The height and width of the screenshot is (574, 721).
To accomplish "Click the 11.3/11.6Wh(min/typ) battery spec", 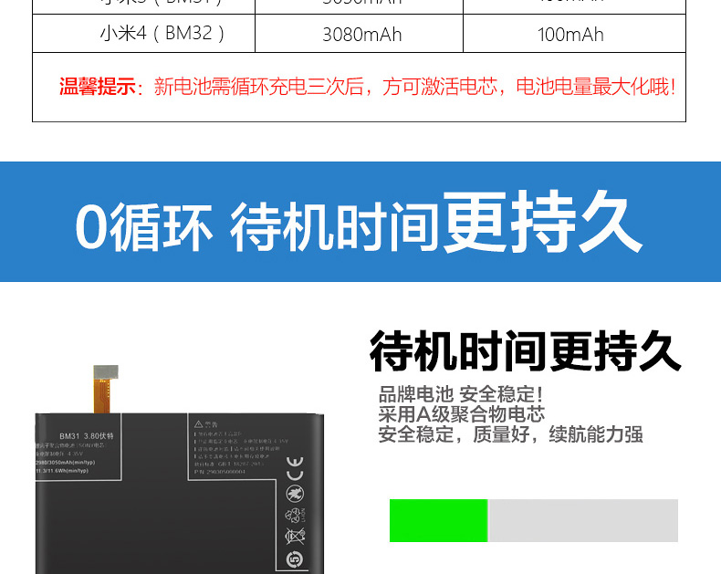I will (62, 471).
